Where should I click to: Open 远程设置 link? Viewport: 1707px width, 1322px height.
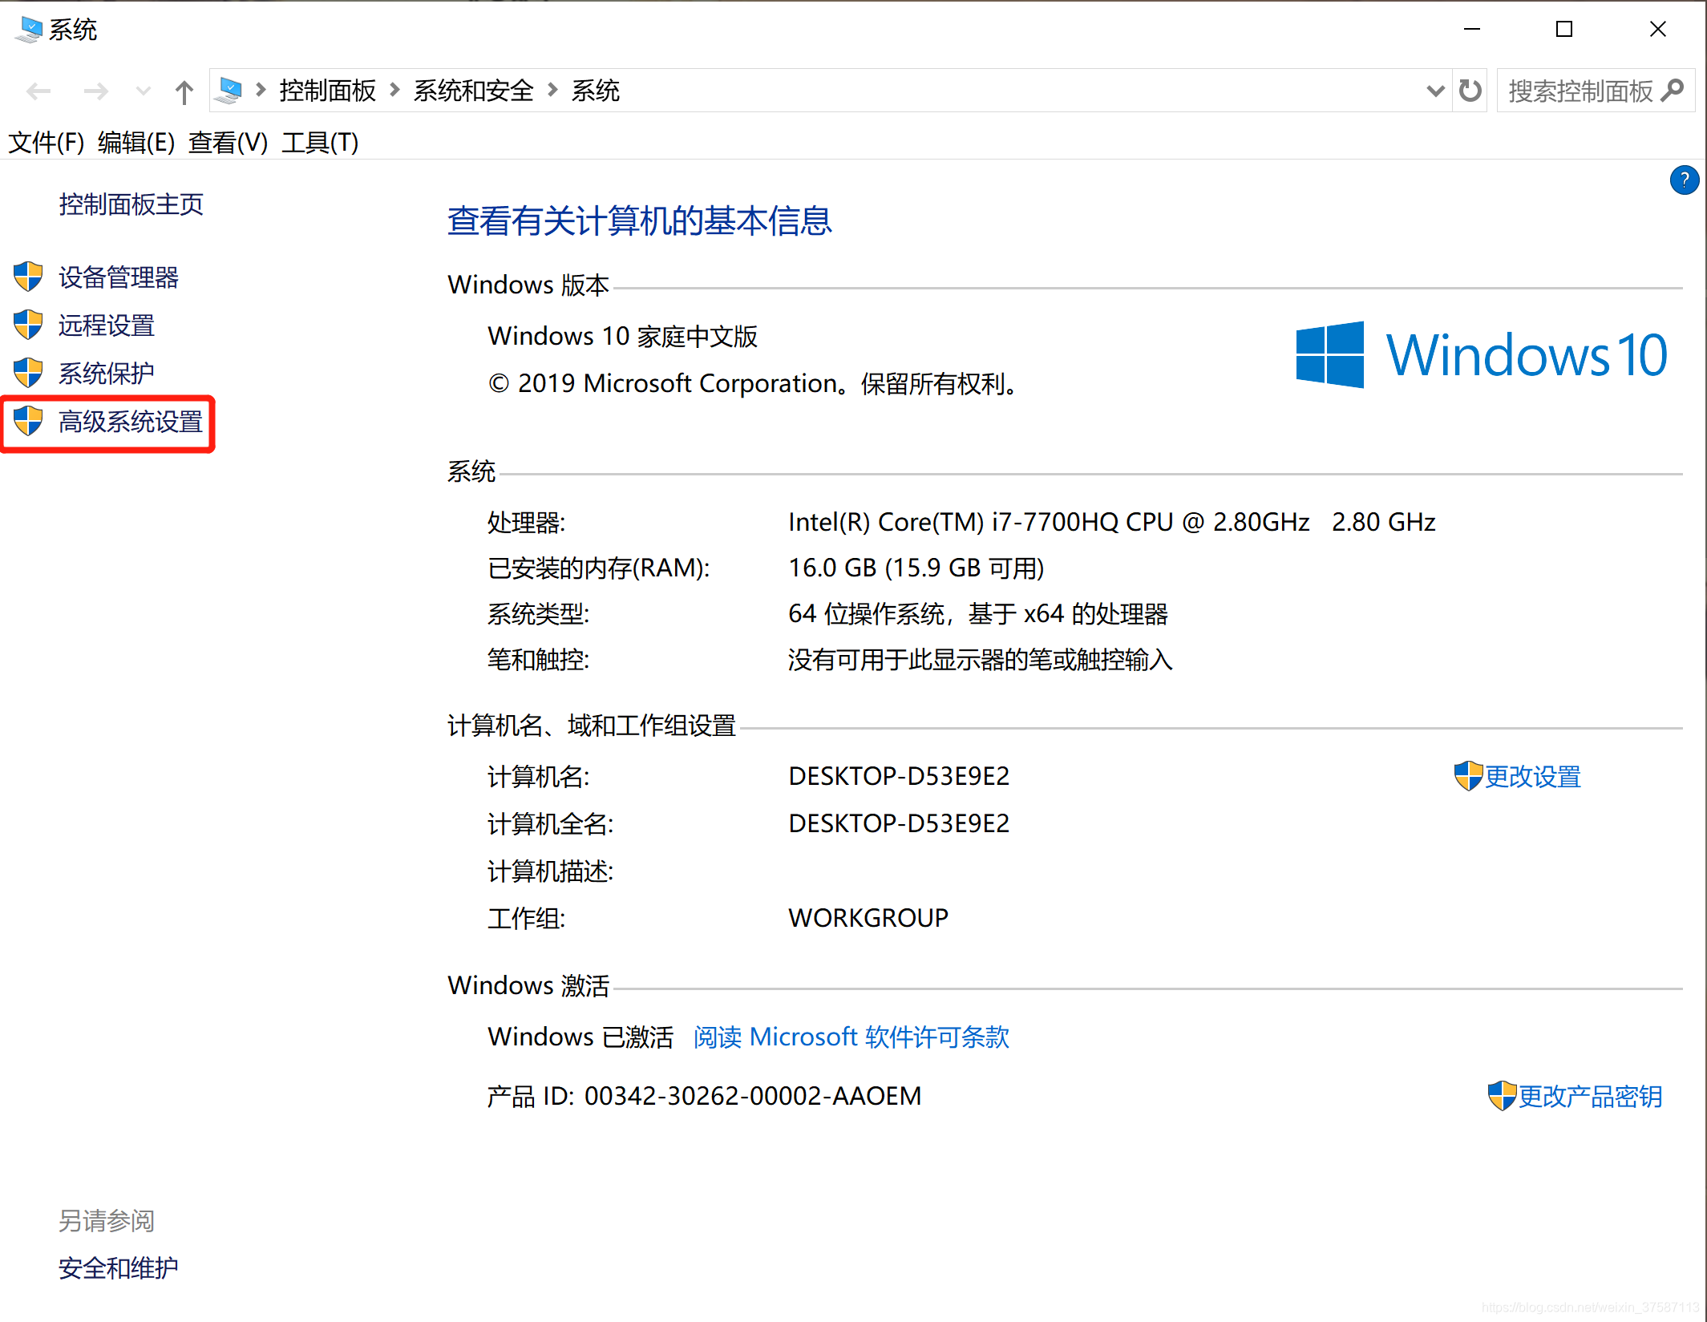(x=107, y=325)
